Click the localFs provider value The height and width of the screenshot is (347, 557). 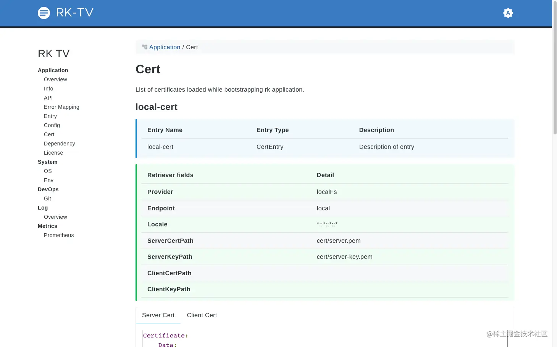click(x=327, y=192)
